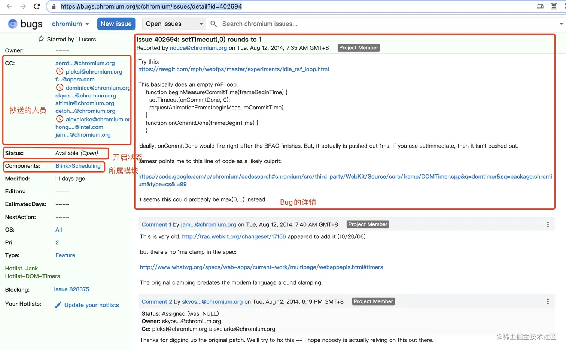Click the New issue button
566x350 pixels.
[116, 24]
